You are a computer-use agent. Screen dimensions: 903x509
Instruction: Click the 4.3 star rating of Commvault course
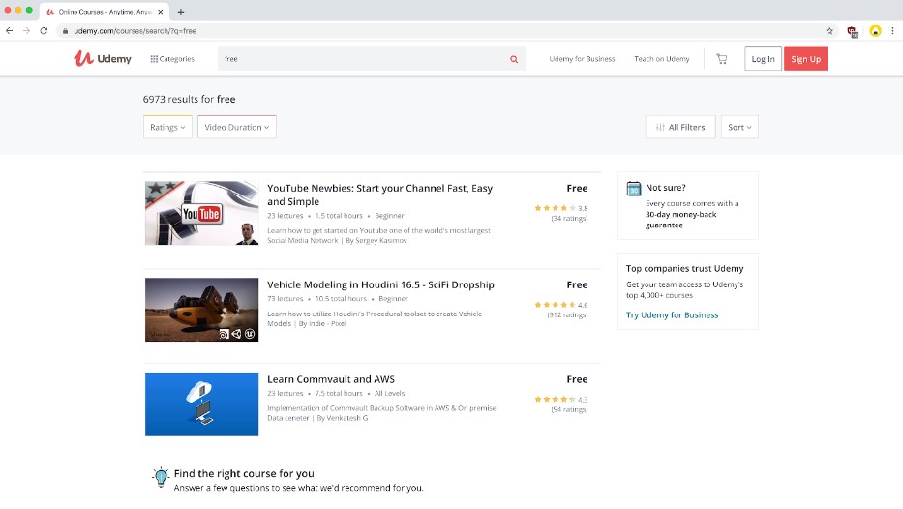[x=561, y=399]
